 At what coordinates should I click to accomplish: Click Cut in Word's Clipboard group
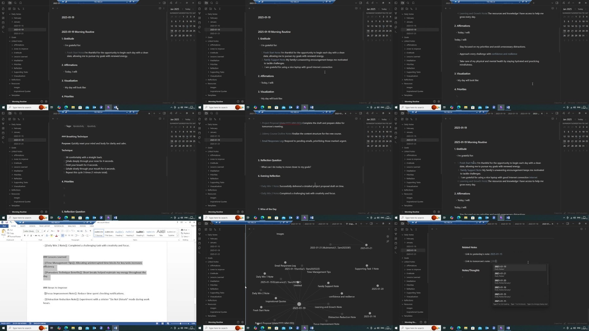coord(10,230)
